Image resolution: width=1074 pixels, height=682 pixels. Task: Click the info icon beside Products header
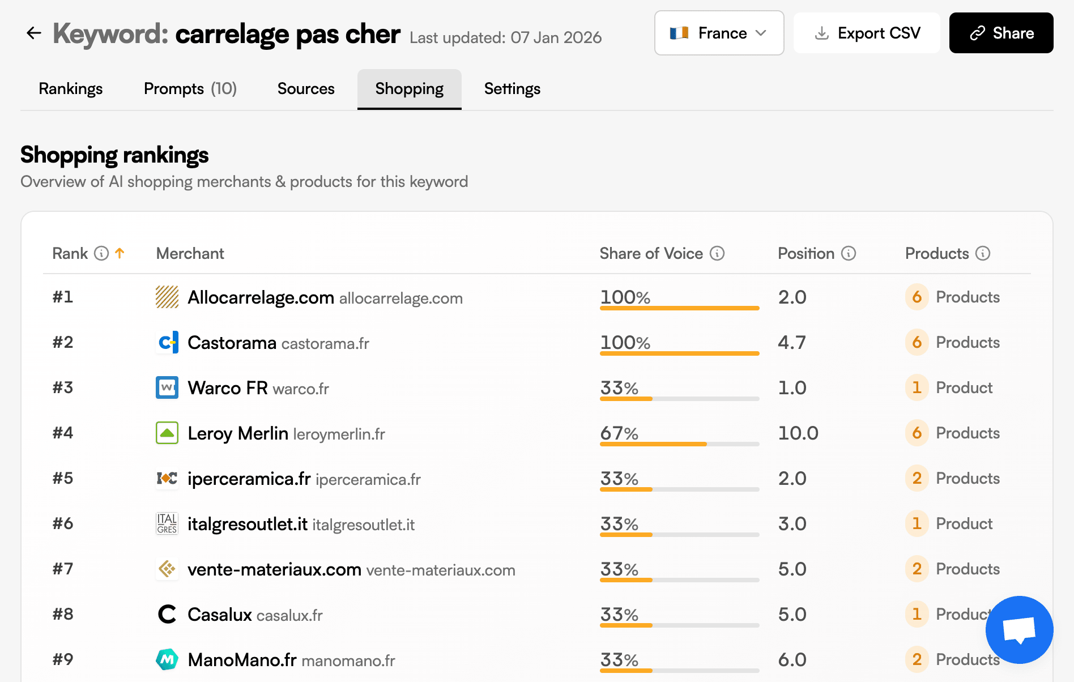point(983,254)
